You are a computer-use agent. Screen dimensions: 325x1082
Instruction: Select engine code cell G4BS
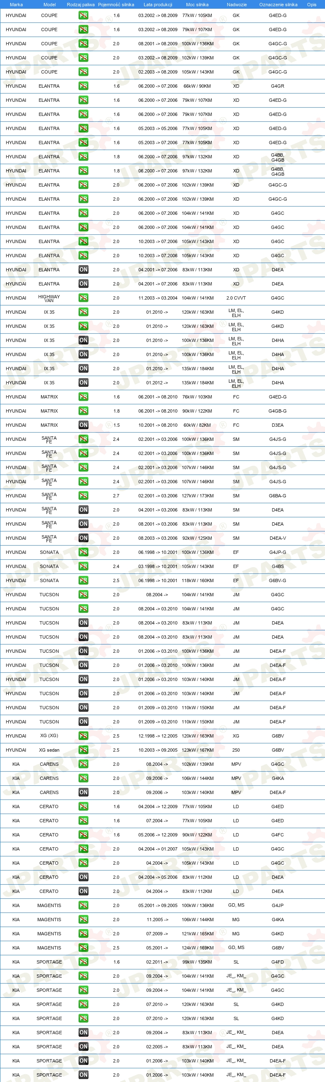tap(278, 566)
